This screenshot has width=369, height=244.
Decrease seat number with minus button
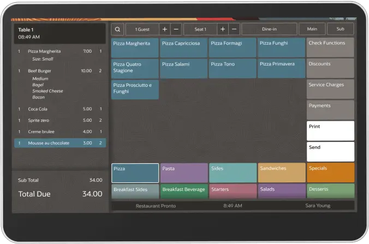point(234,29)
